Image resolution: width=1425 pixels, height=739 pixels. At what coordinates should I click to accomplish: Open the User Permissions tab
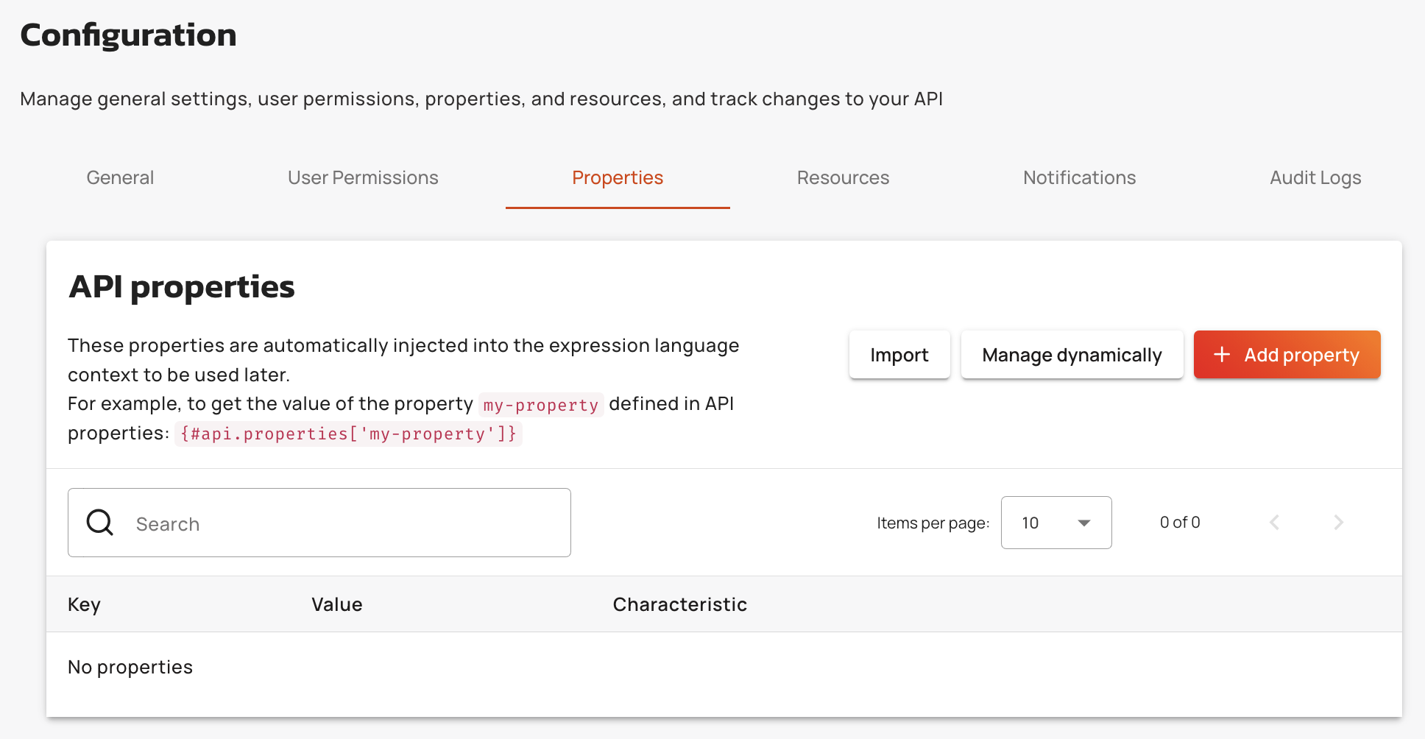point(363,178)
